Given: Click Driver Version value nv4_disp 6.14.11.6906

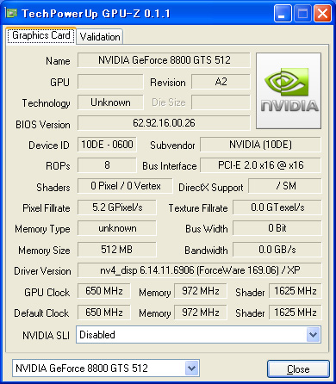Looking at the screenshot, I should 200,270.
